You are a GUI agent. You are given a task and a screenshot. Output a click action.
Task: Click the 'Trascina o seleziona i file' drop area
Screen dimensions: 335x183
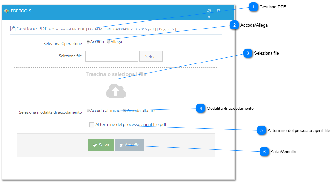116,86
